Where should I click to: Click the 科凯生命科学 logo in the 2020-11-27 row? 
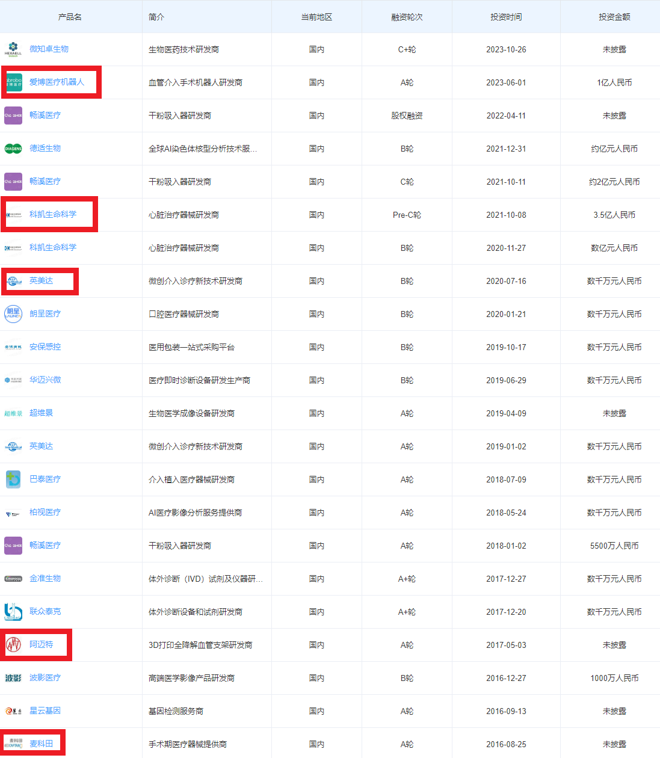13,248
